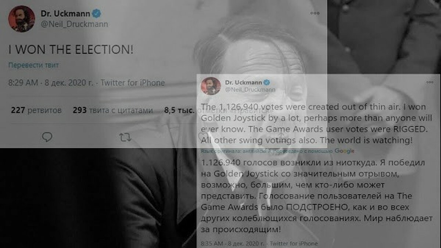Click the 8,5 тыс. likes count
This screenshot has height=248, width=441.
click(x=179, y=110)
